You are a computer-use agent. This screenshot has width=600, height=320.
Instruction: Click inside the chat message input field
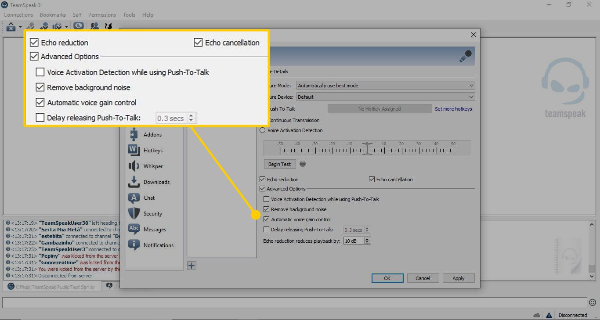point(294,303)
